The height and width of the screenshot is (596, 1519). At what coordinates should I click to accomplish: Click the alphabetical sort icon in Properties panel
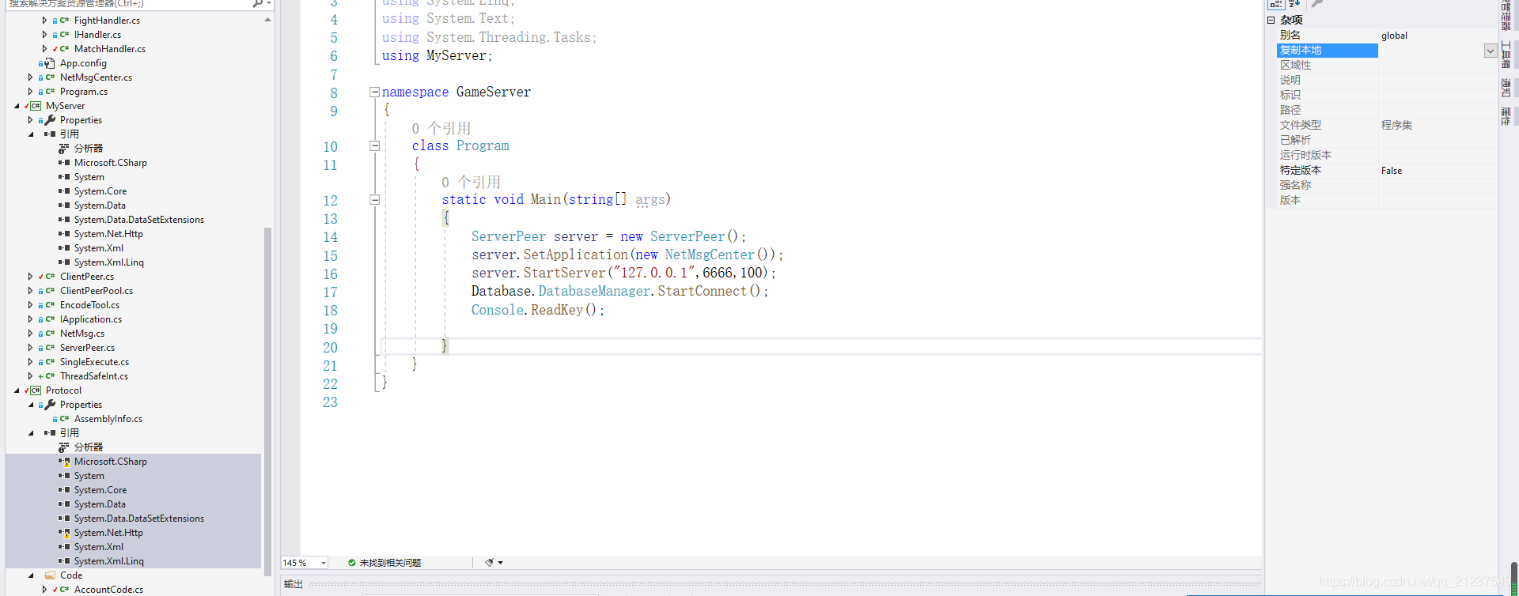[1294, 4]
